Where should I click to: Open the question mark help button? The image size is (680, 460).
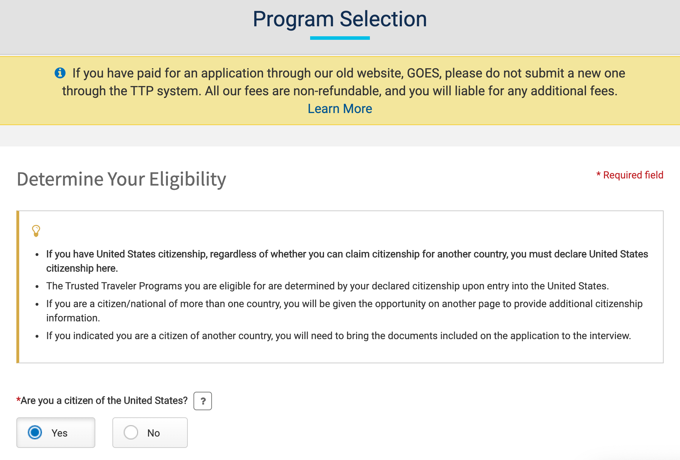pyautogui.click(x=203, y=401)
